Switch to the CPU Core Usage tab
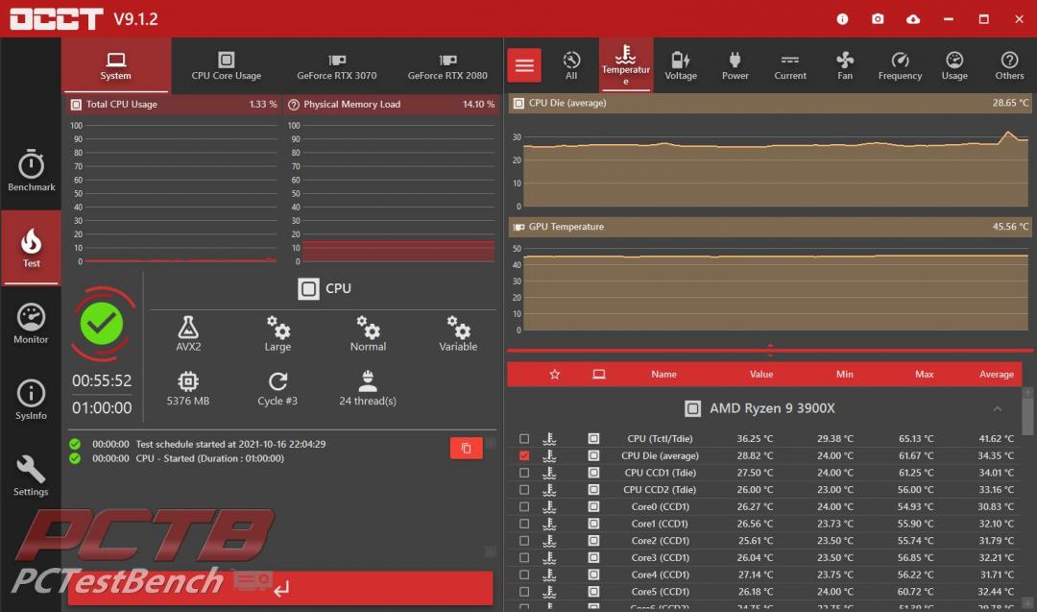 pyautogui.click(x=227, y=64)
